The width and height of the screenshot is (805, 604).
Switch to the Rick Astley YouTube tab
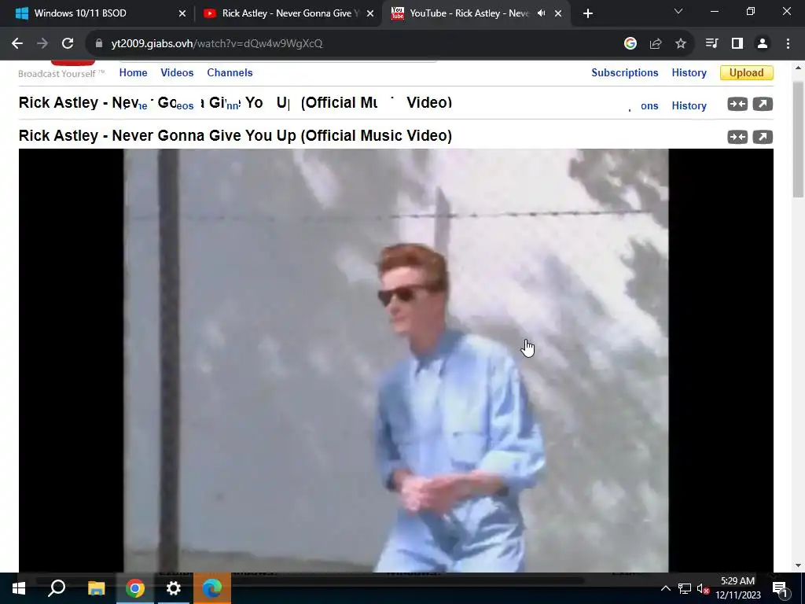tap(288, 13)
